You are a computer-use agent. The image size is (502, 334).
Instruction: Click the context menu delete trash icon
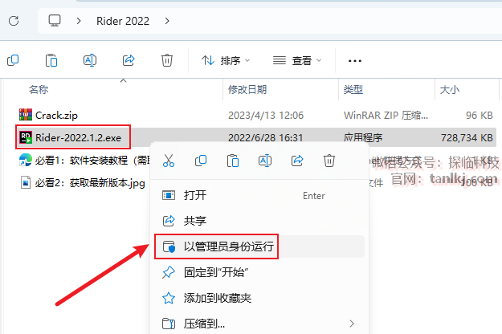tap(329, 161)
